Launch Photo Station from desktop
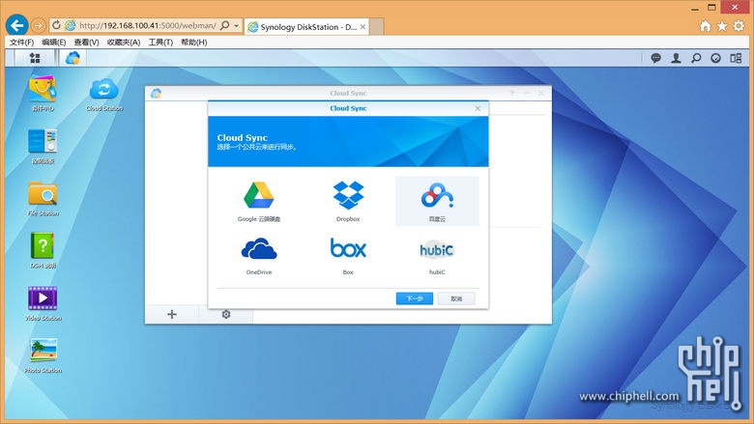 tap(43, 355)
